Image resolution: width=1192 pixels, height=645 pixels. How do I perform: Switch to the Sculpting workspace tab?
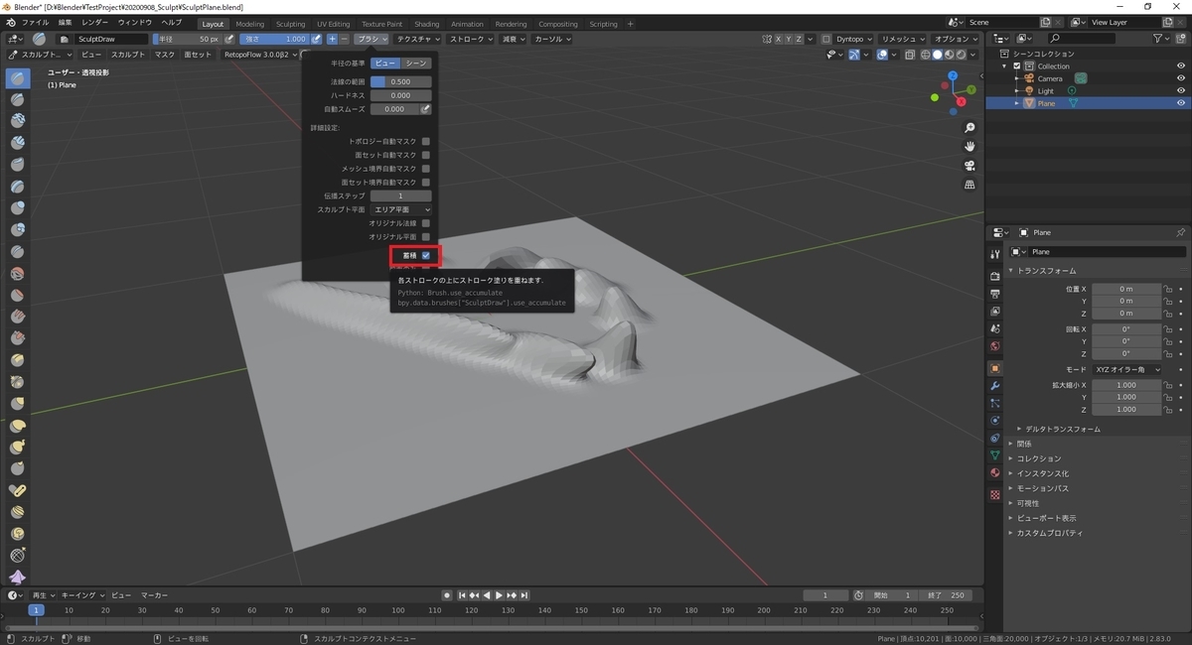click(x=291, y=24)
